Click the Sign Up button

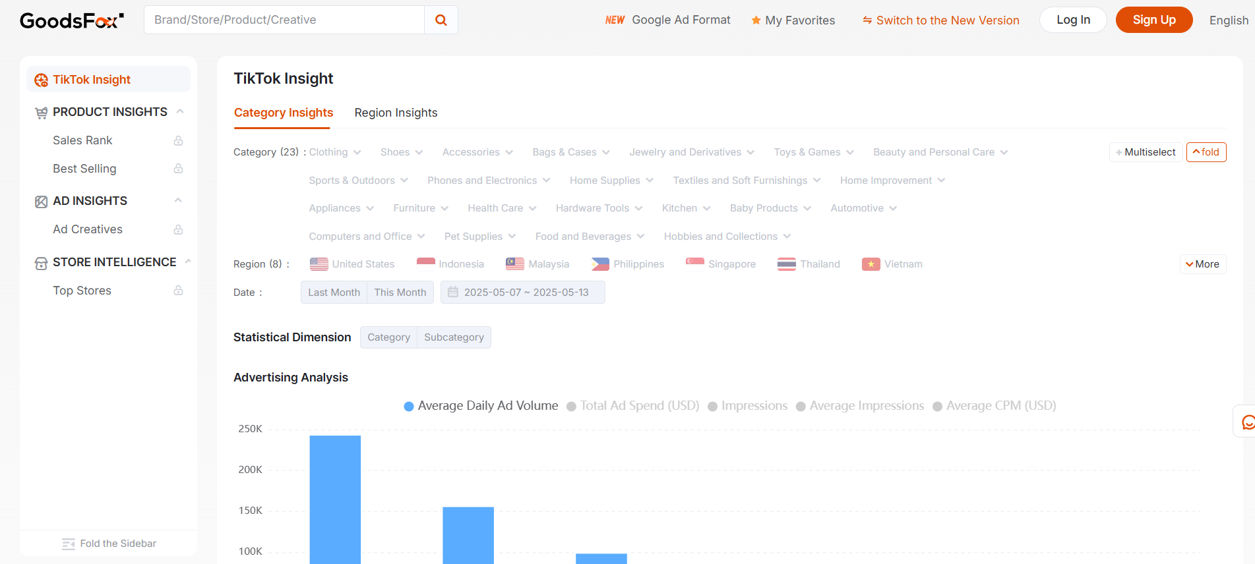(x=1154, y=20)
